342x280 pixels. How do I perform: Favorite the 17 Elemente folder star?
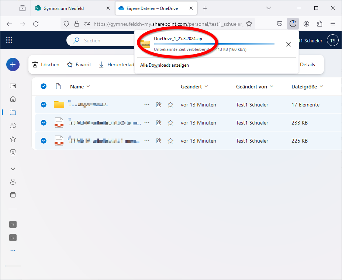tap(170, 105)
